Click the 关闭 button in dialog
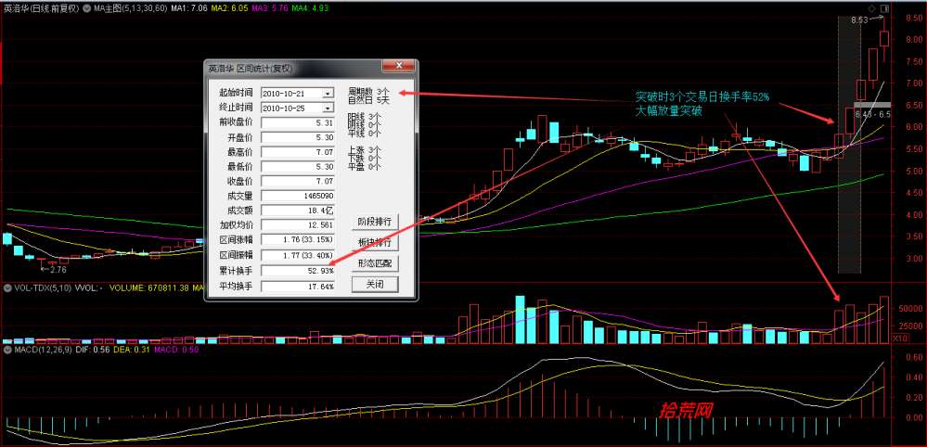The image size is (927, 447). tap(375, 285)
